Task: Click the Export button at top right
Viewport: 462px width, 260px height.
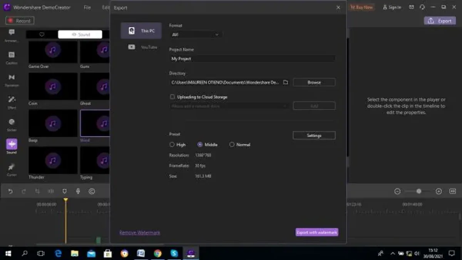Action: [x=440, y=21]
